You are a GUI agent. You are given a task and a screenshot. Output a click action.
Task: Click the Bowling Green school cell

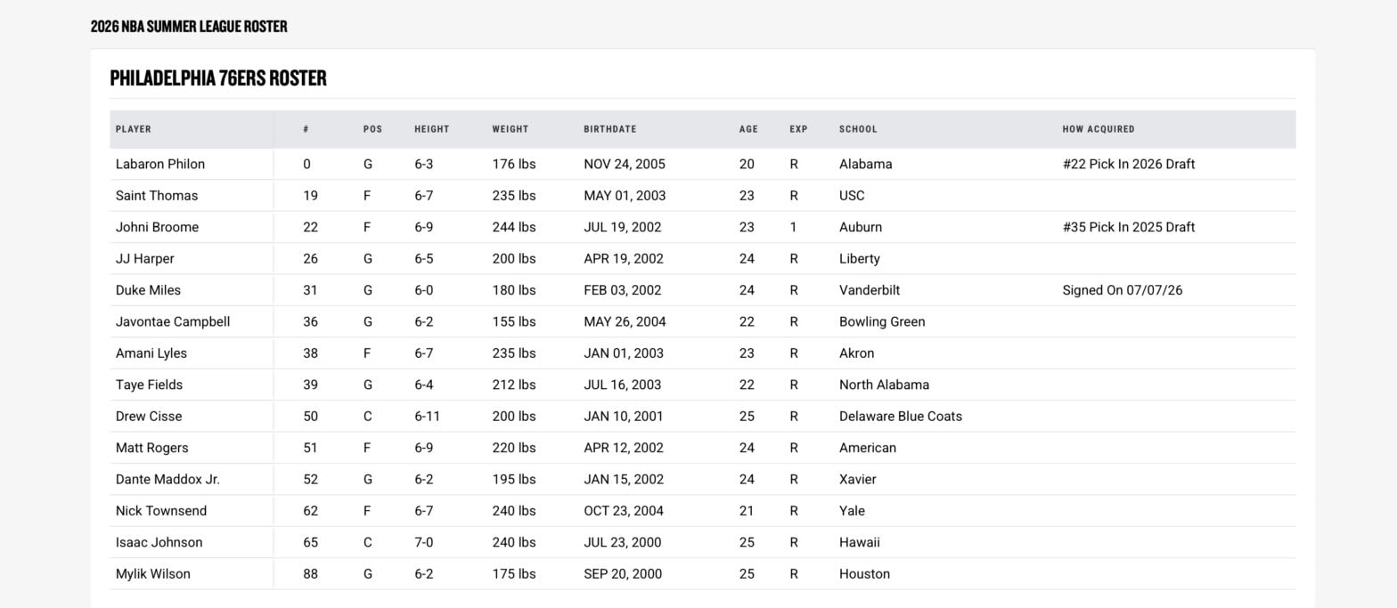(x=882, y=322)
